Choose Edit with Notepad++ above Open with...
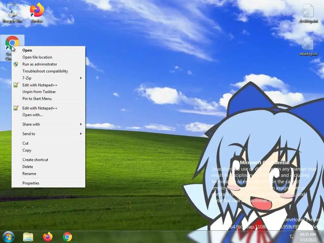This screenshot has height=243, width=324. point(48,108)
